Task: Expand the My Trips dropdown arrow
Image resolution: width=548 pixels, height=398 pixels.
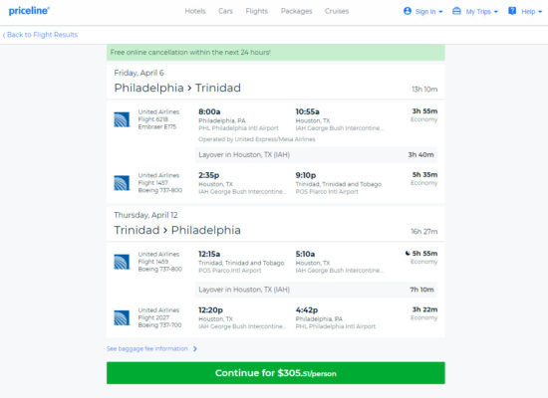Action: (496, 12)
